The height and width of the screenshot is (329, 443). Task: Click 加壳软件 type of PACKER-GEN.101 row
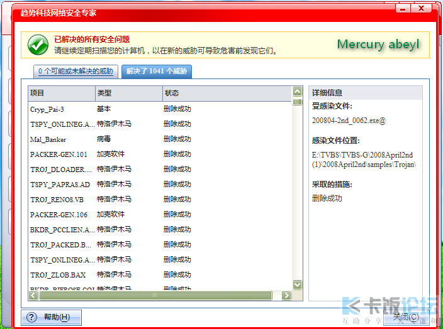pyautogui.click(x=111, y=154)
